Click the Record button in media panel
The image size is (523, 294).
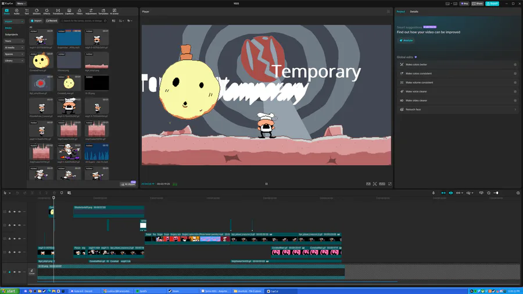tap(51, 21)
